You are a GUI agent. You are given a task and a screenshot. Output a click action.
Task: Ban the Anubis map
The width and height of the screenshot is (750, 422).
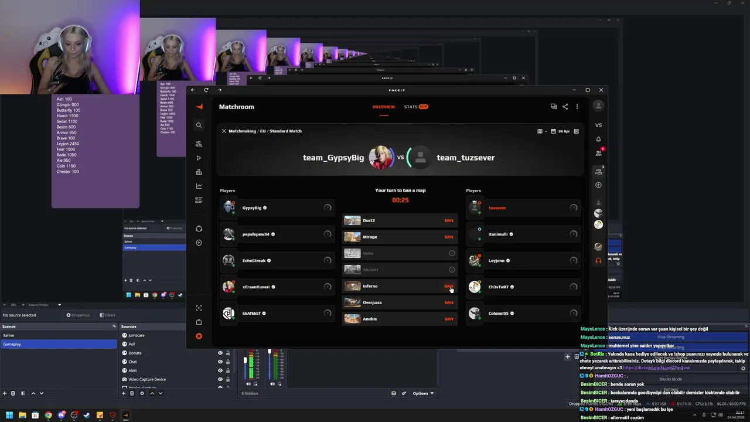[x=449, y=319]
